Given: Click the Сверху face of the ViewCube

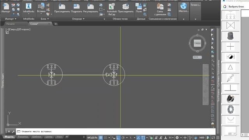Looking at the screenshot, I should [x=197, y=43].
